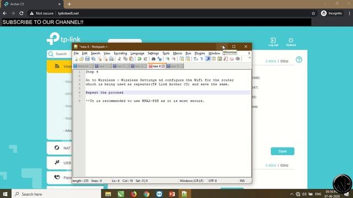Switch to the new 1 tab

tap(103, 66)
